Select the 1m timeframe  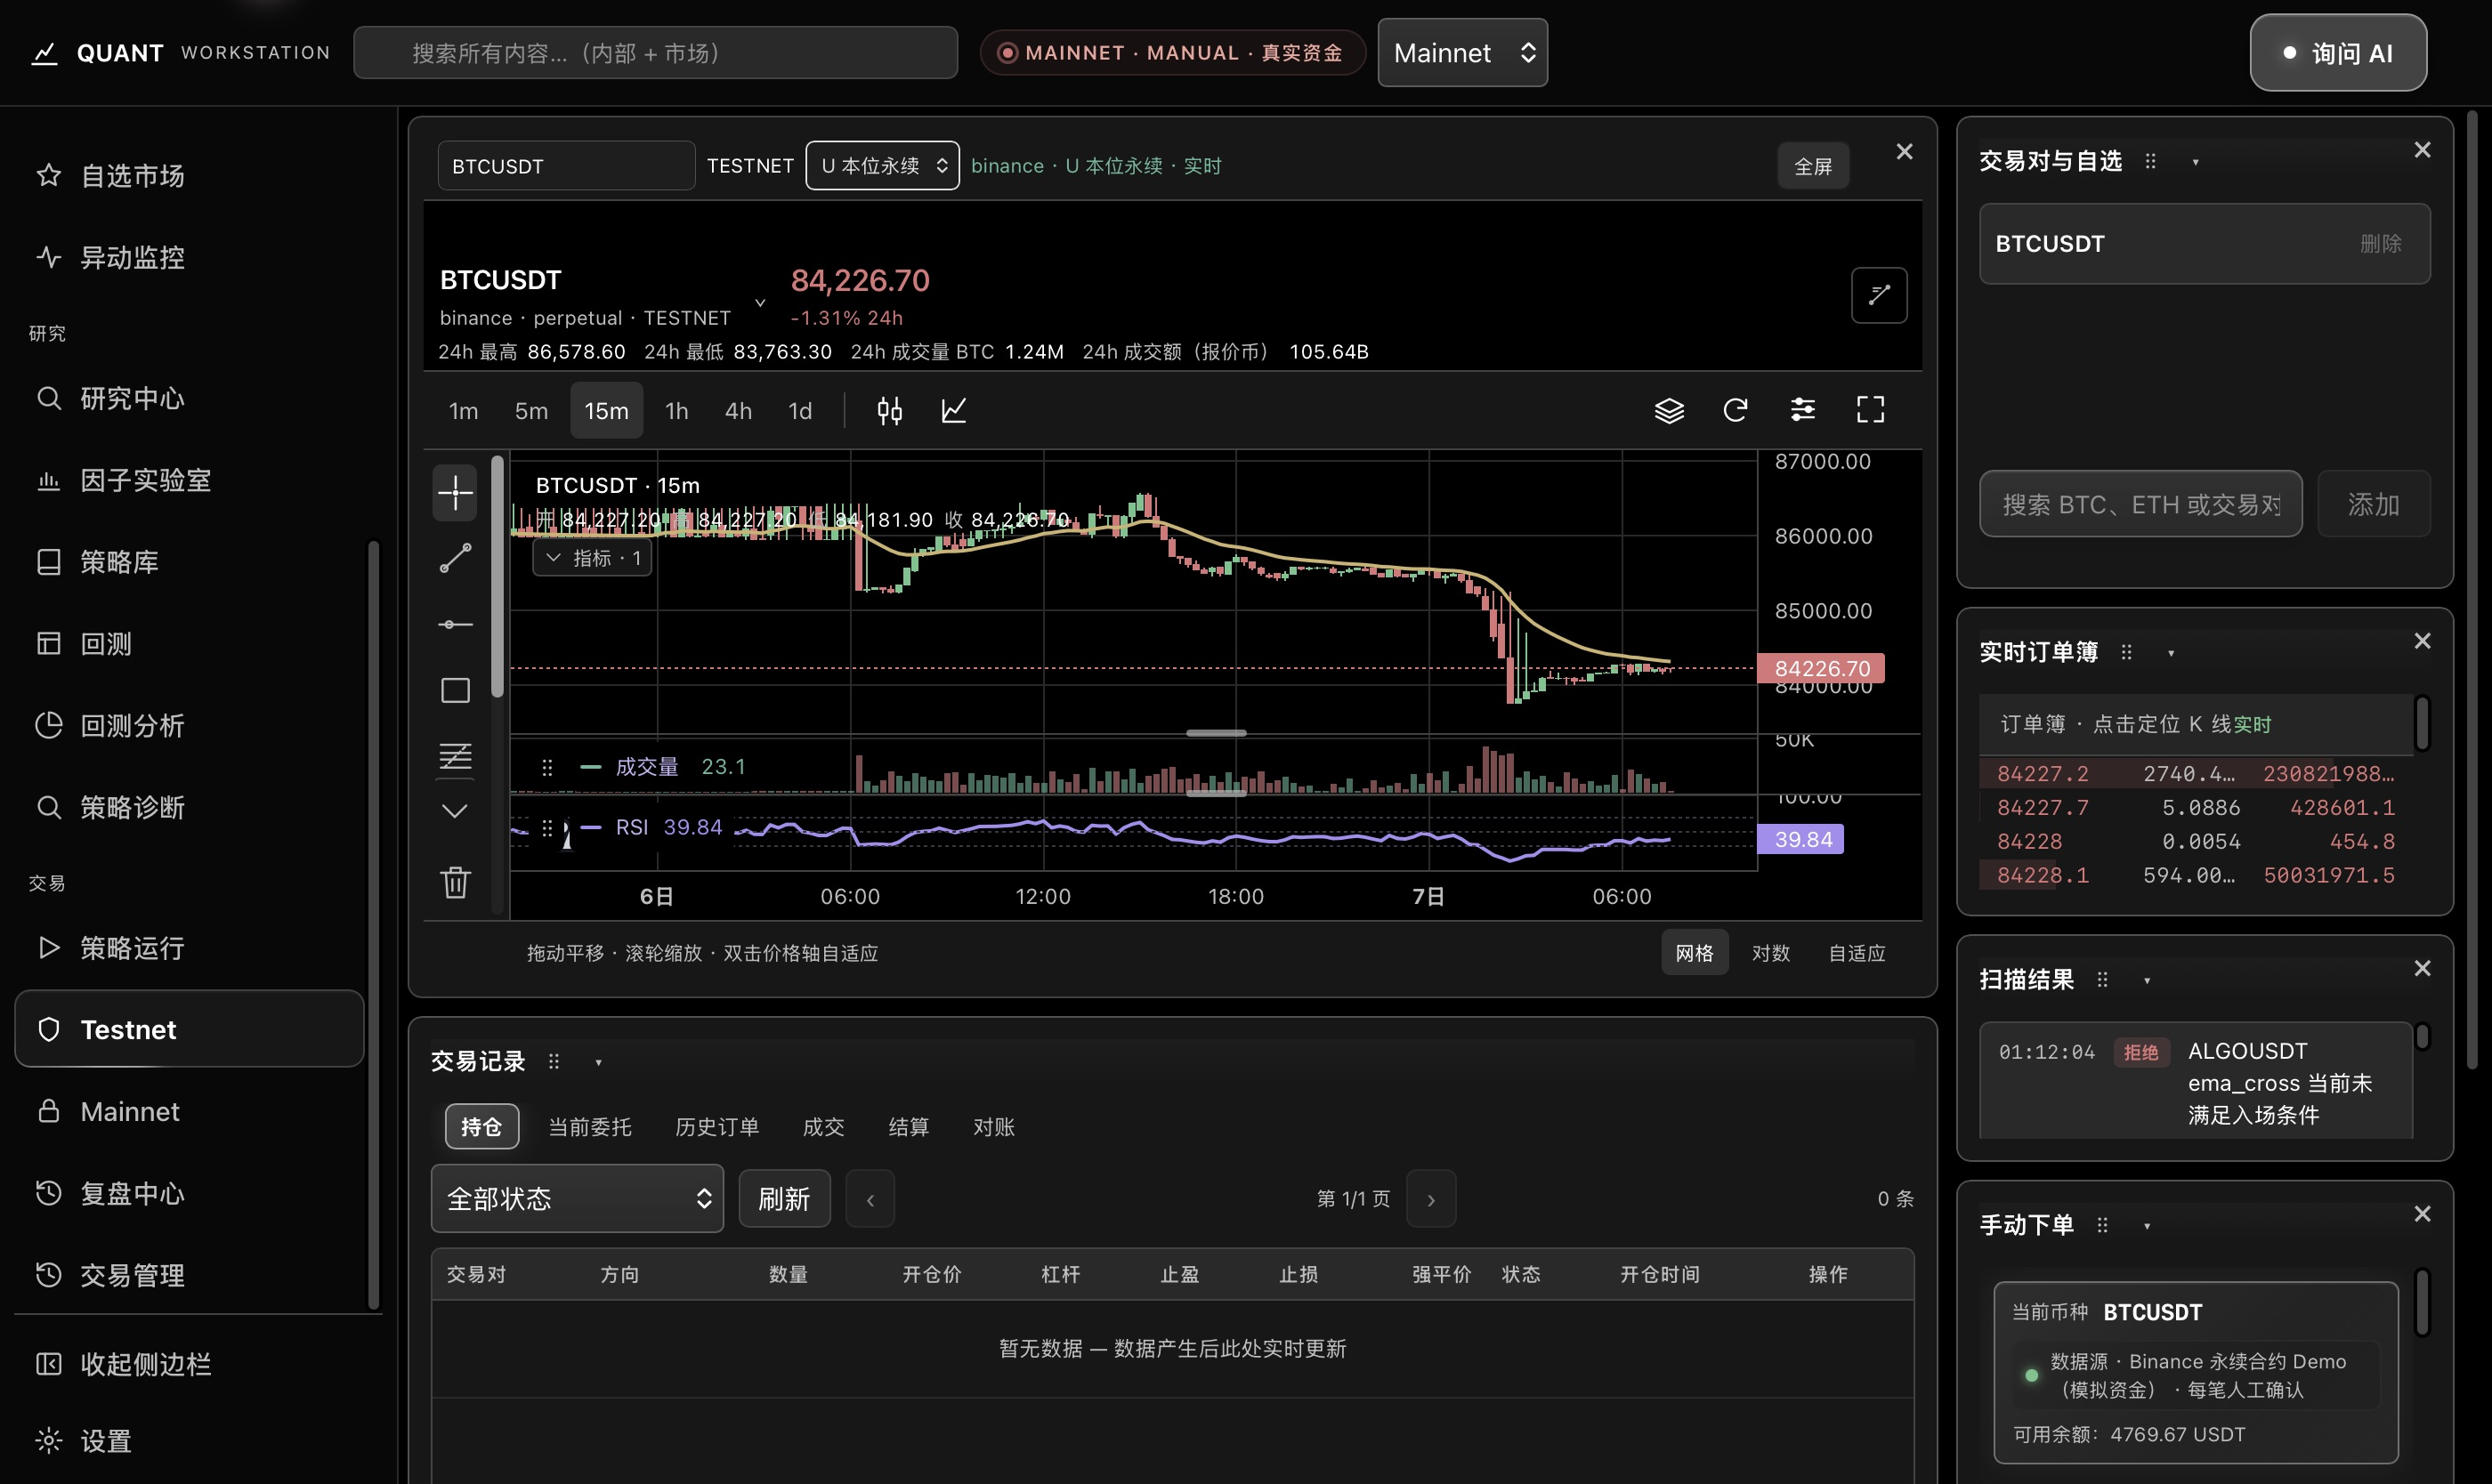coord(463,411)
